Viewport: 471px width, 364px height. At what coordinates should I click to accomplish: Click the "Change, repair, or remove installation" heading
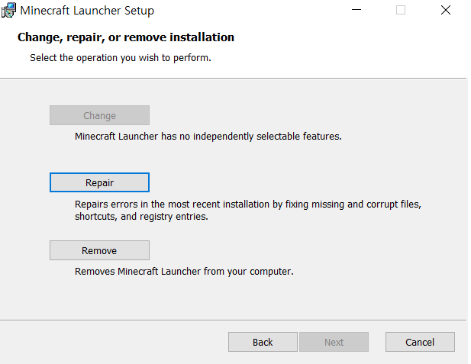click(125, 37)
